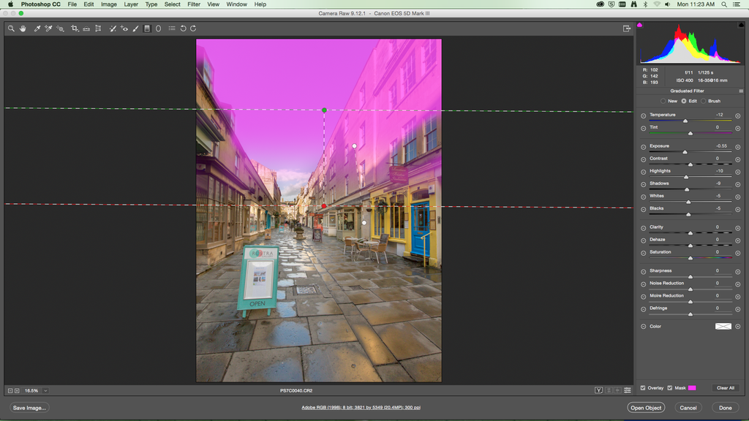Select the Zoom tool in toolbar
The width and height of the screenshot is (749, 421).
[11, 29]
